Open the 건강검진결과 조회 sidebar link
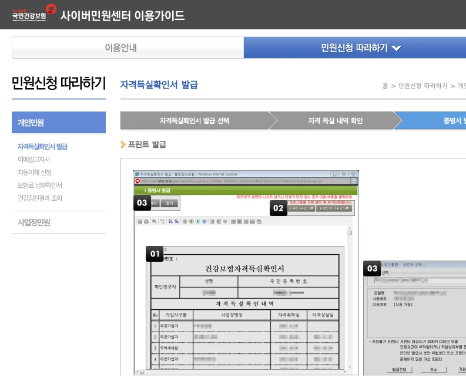466x385 pixels. tap(40, 198)
